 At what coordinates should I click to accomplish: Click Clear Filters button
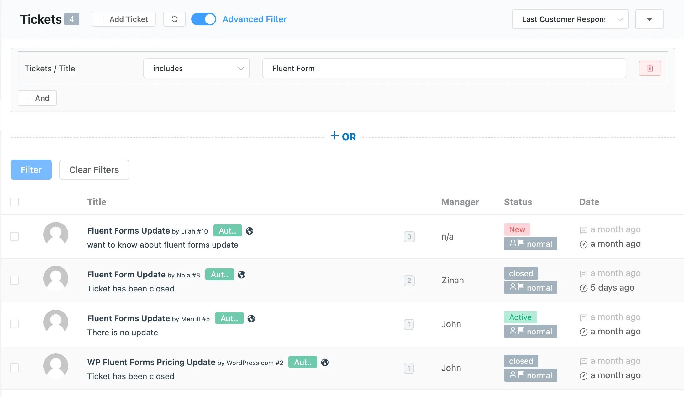(x=94, y=170)
